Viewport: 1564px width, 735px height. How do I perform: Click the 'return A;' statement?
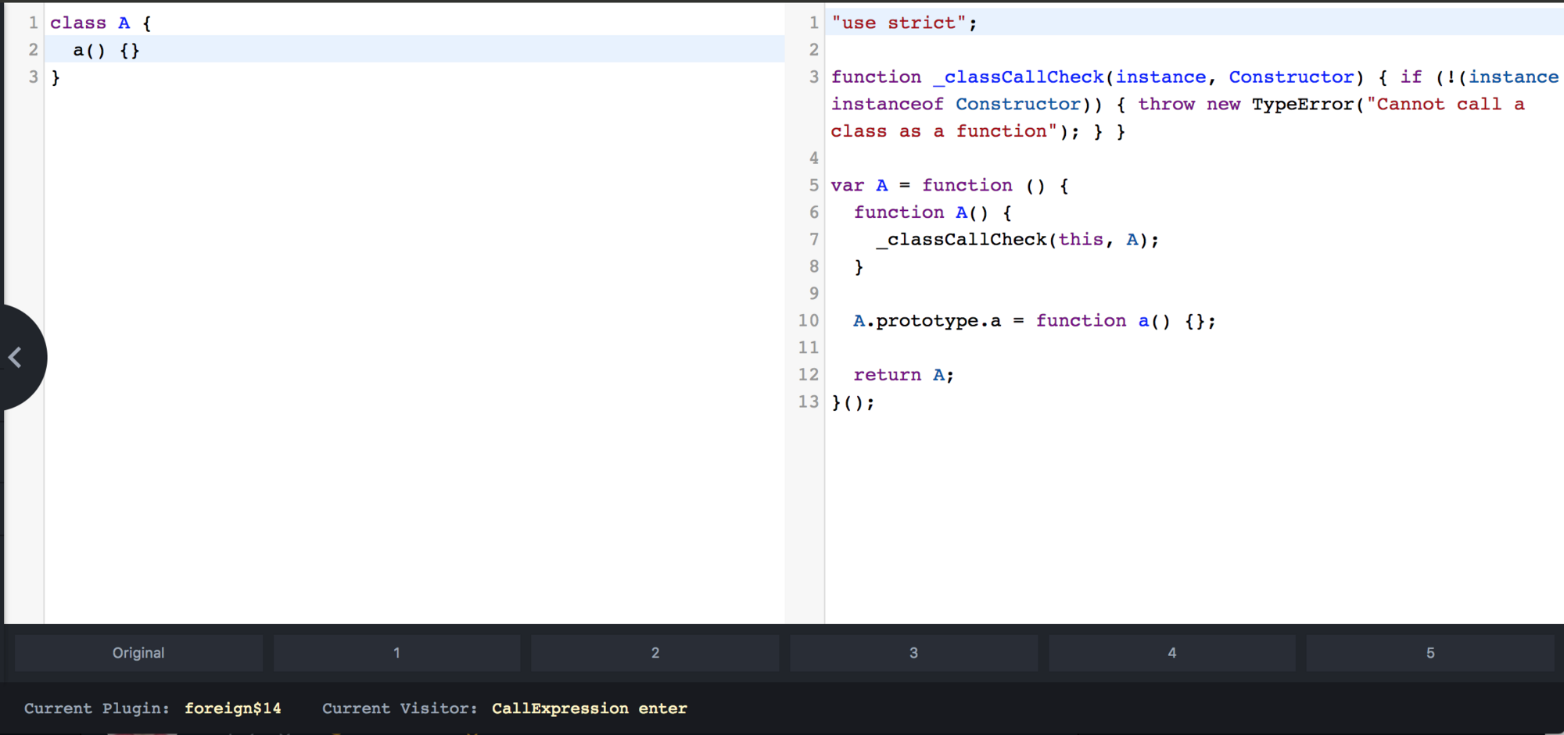[903, 375]
